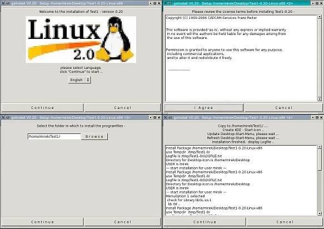Open the window menu icon of the license window
This screenshot has width=324, height=229.
coord(166,3)
